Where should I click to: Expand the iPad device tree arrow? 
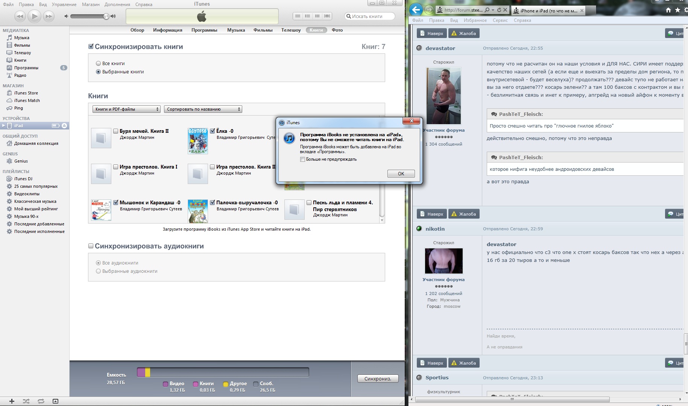click(x=4, y=126)
